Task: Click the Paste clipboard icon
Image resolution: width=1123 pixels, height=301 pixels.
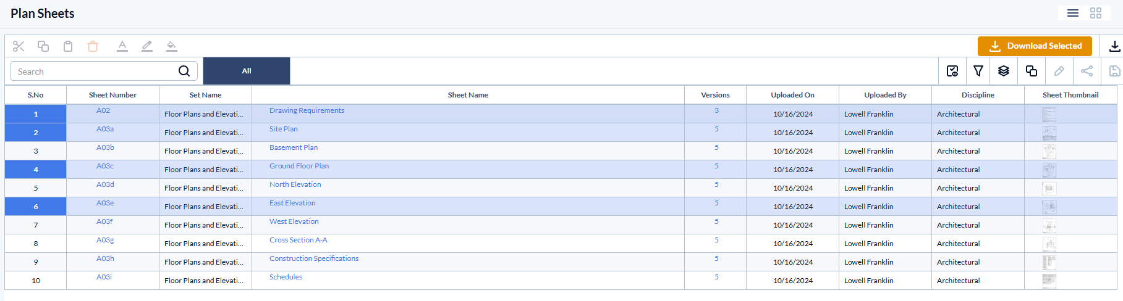Action: tap(68, 46)
